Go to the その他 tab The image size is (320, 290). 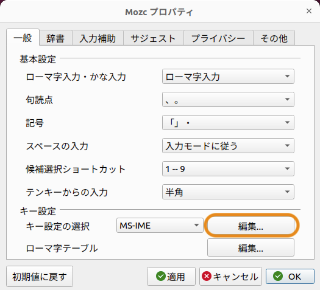point(274,38)
